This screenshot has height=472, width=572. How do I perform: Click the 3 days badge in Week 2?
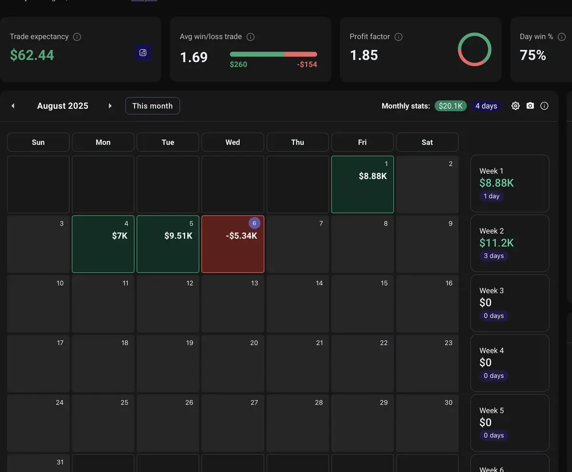point(494,256)
